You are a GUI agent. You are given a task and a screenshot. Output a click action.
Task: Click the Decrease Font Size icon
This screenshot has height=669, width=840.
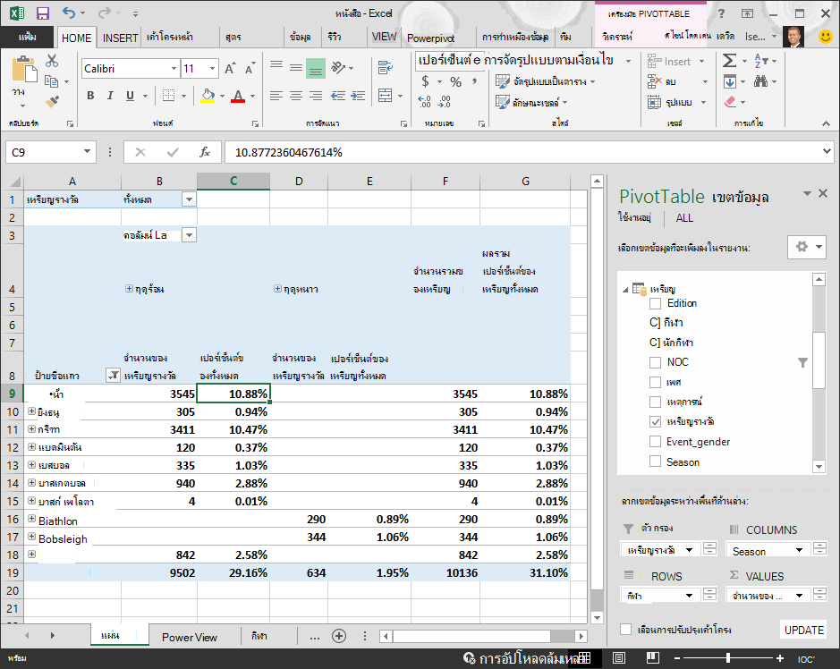point(250,69)
